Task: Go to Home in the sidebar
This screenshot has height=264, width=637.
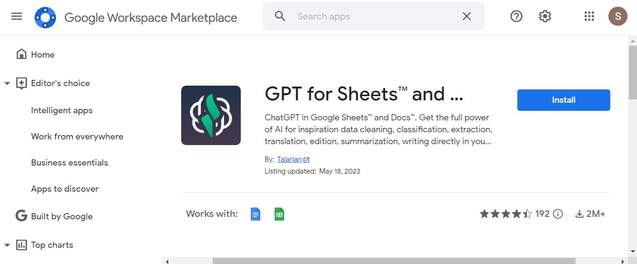Action: 42,55
